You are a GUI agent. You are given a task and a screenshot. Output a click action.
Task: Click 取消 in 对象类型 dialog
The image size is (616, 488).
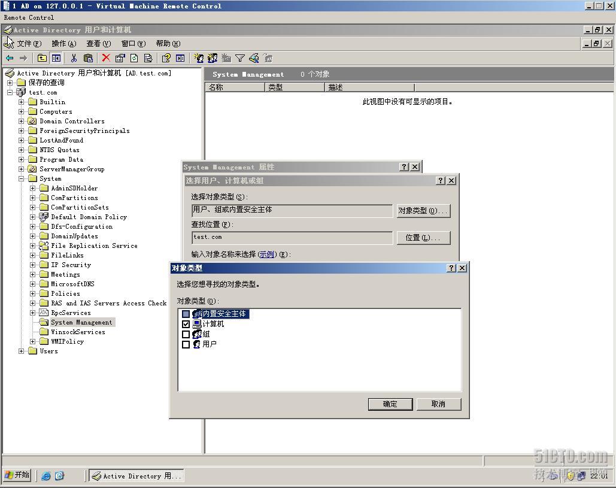coord(438,404)
